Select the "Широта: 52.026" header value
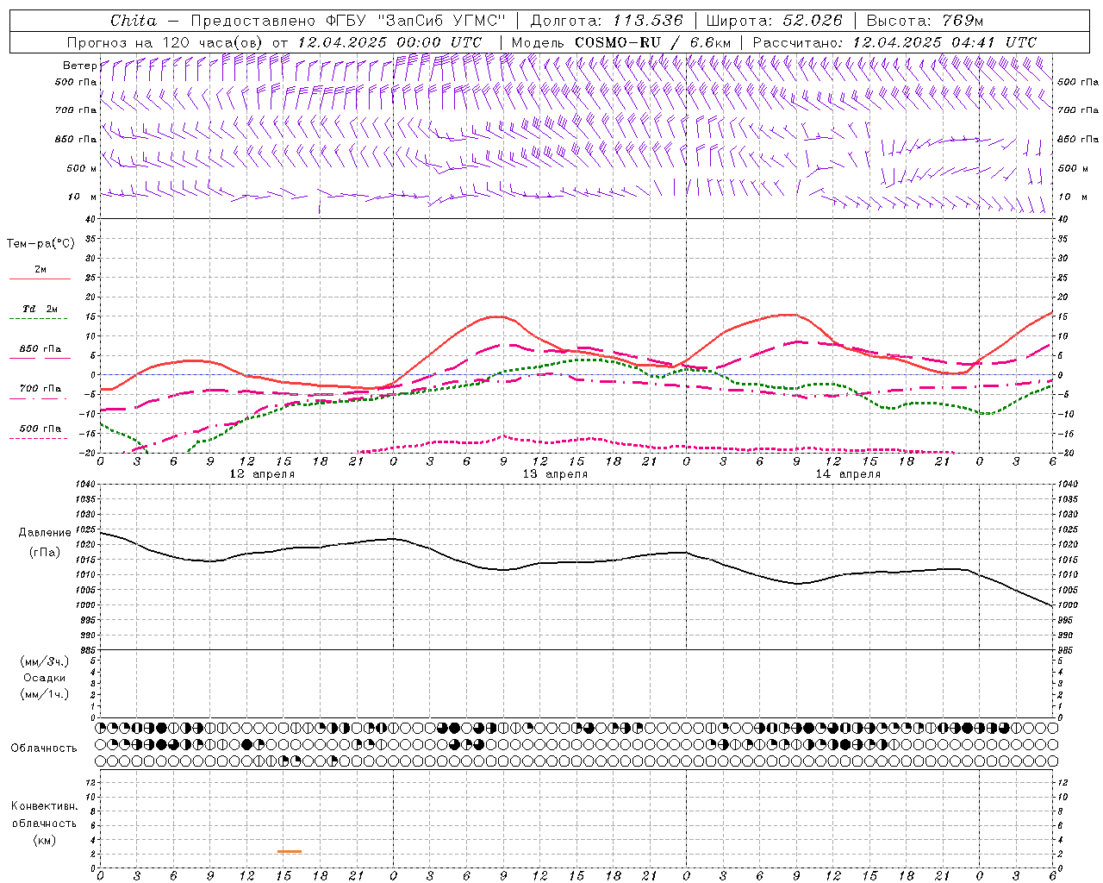 point(774,21)
